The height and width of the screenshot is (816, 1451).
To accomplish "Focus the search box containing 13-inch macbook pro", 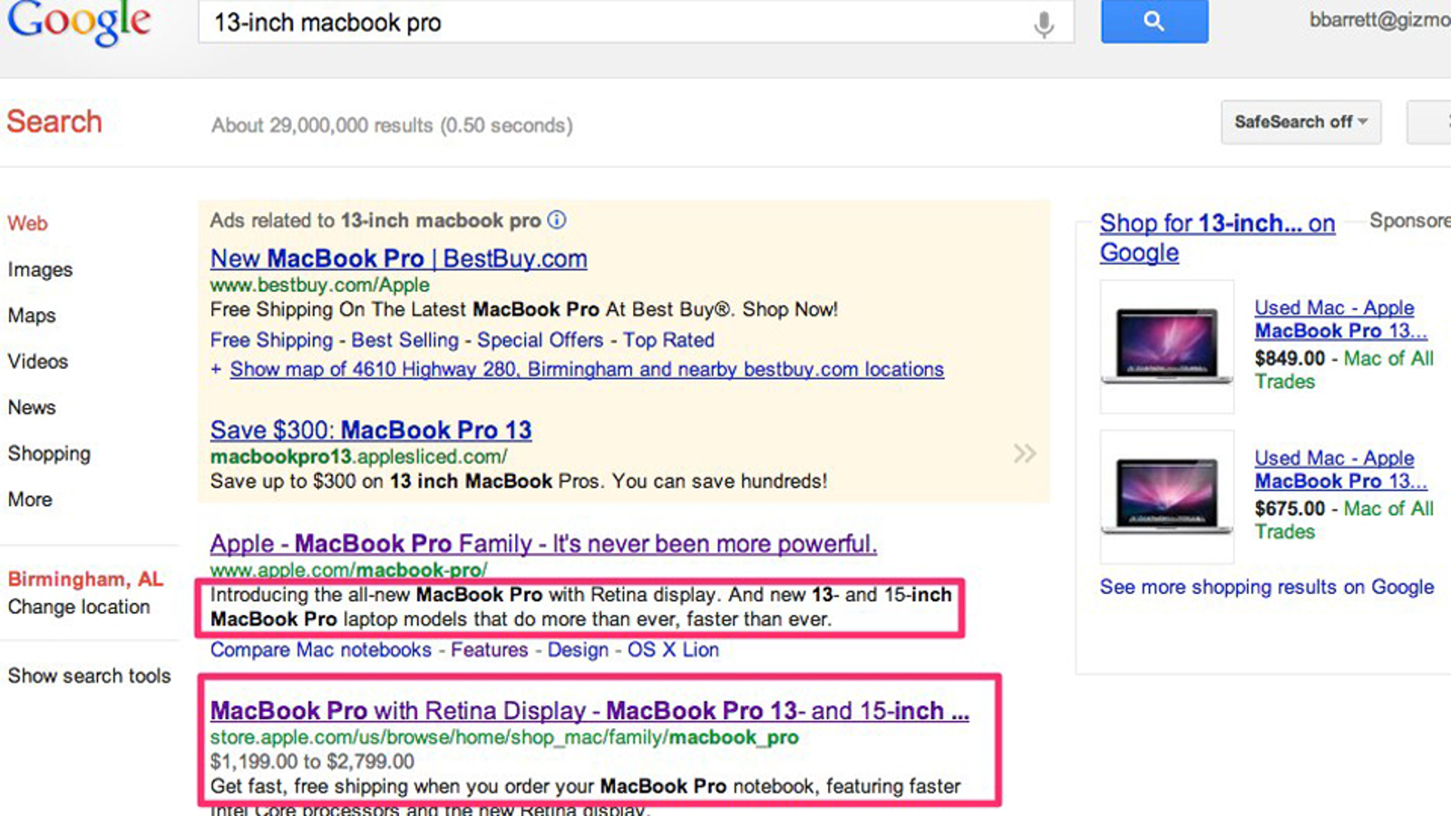I will [x=636, y=23].
